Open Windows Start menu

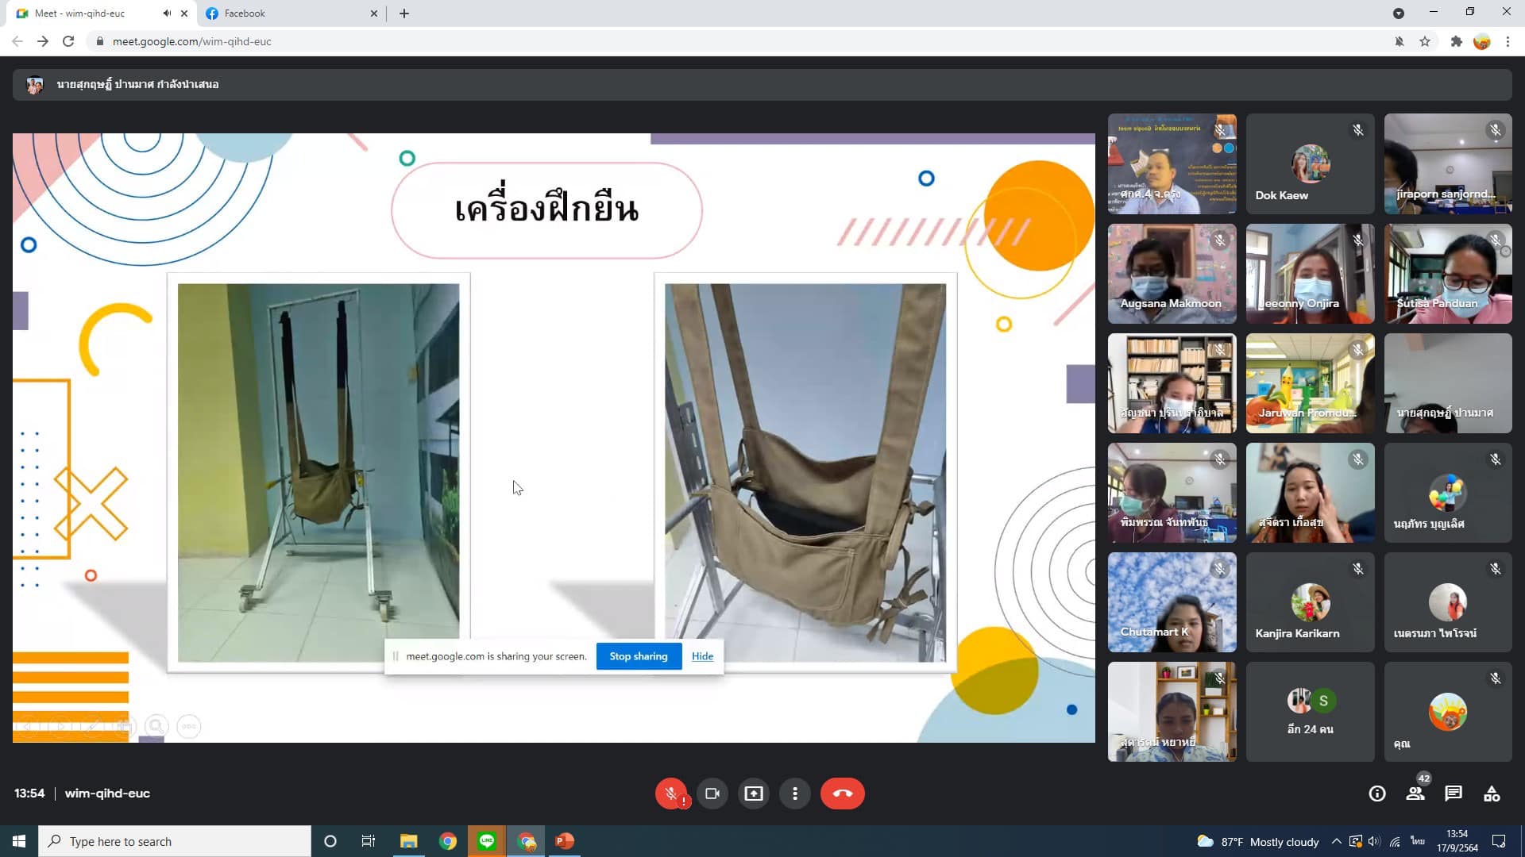click(x=19, y=841)
